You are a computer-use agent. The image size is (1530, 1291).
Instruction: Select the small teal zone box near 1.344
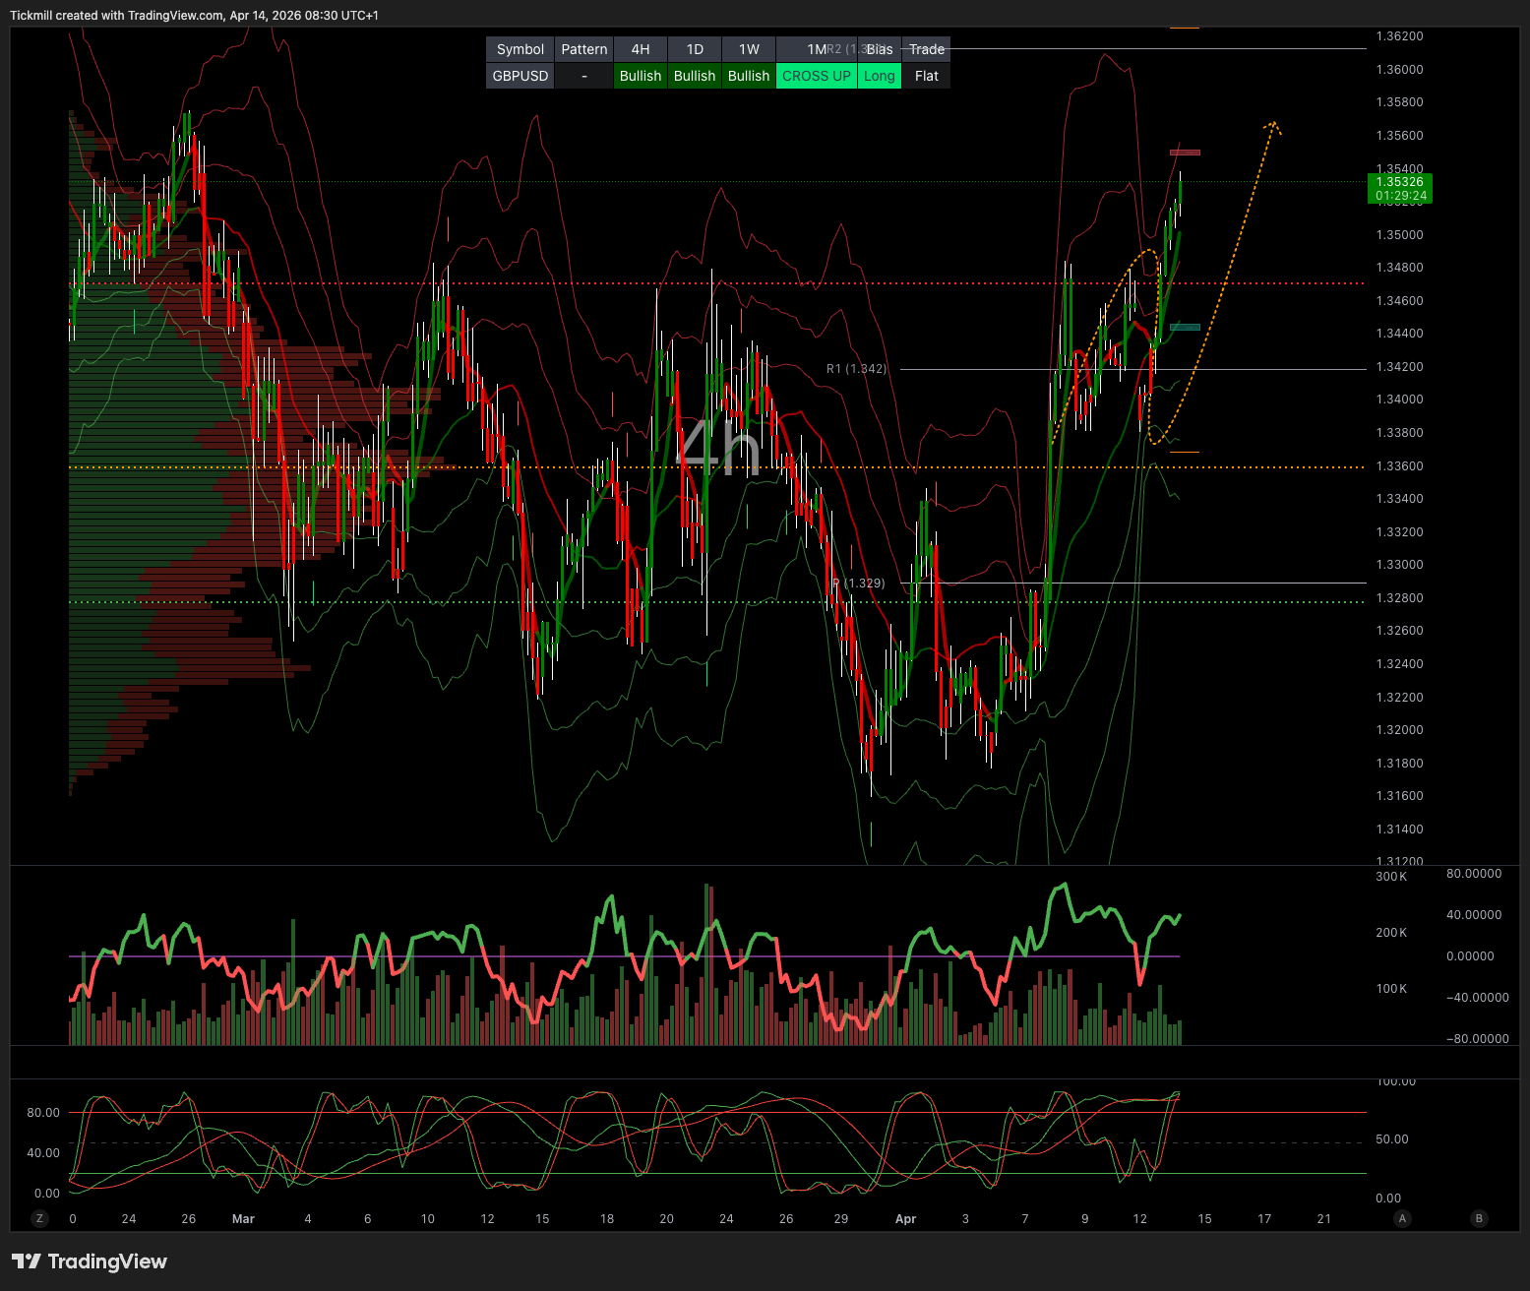[1185, 327]
